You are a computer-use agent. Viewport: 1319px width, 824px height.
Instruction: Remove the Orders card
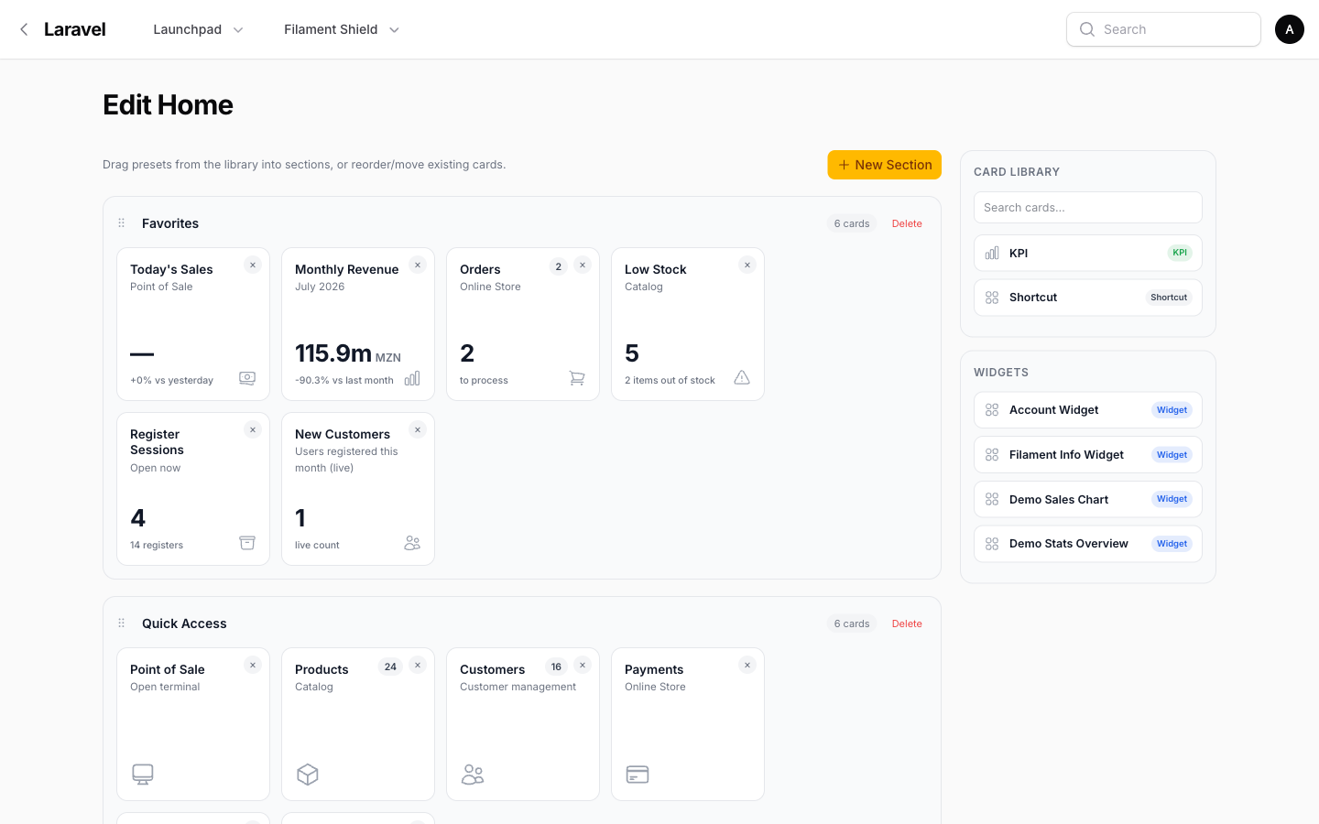[x=583, y=266]
